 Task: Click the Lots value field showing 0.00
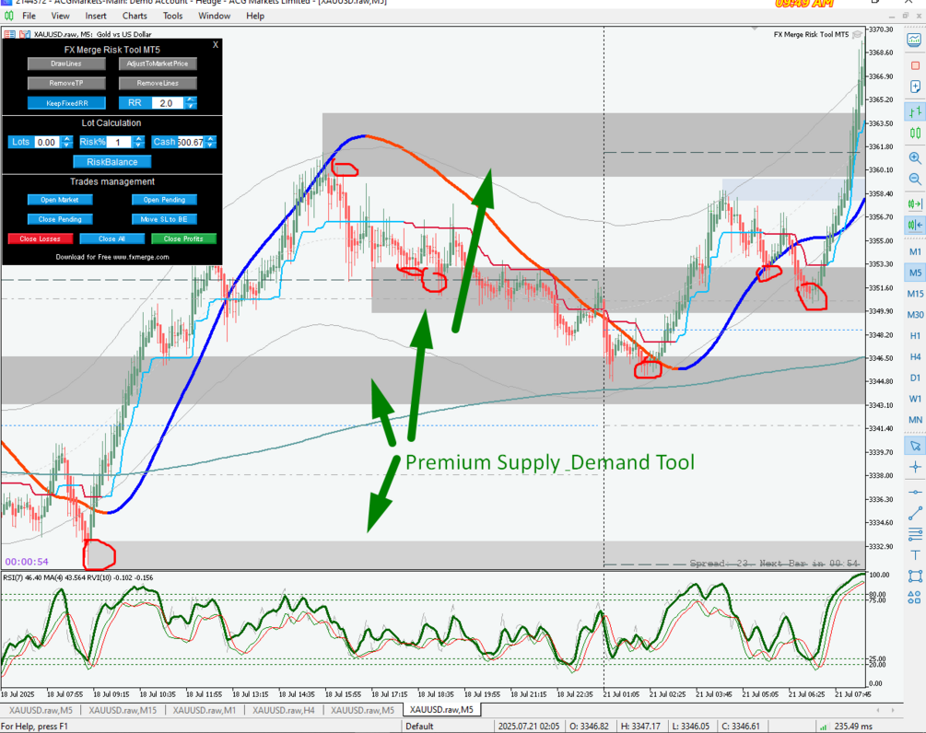coord(47,142)
